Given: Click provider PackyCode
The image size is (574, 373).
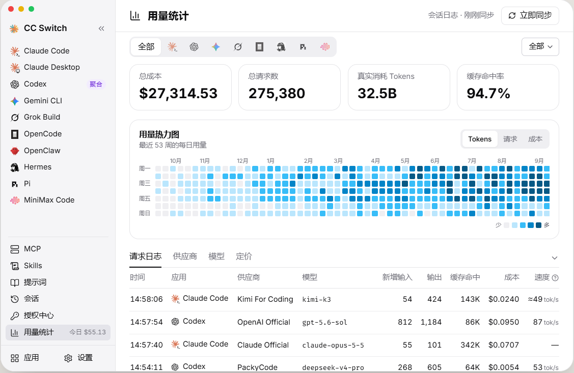Looking at the screenshot, I should [x=257, y=367].
